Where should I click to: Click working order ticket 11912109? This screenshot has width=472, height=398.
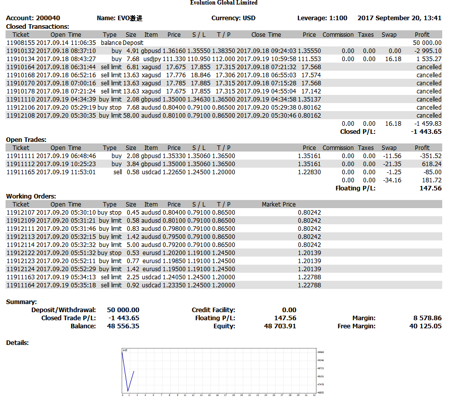[21, 221]
